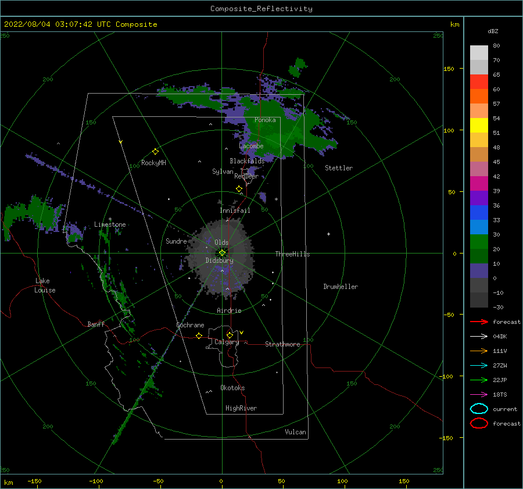Click the Ponoka city label
The image size is (523, 489).
265,120
